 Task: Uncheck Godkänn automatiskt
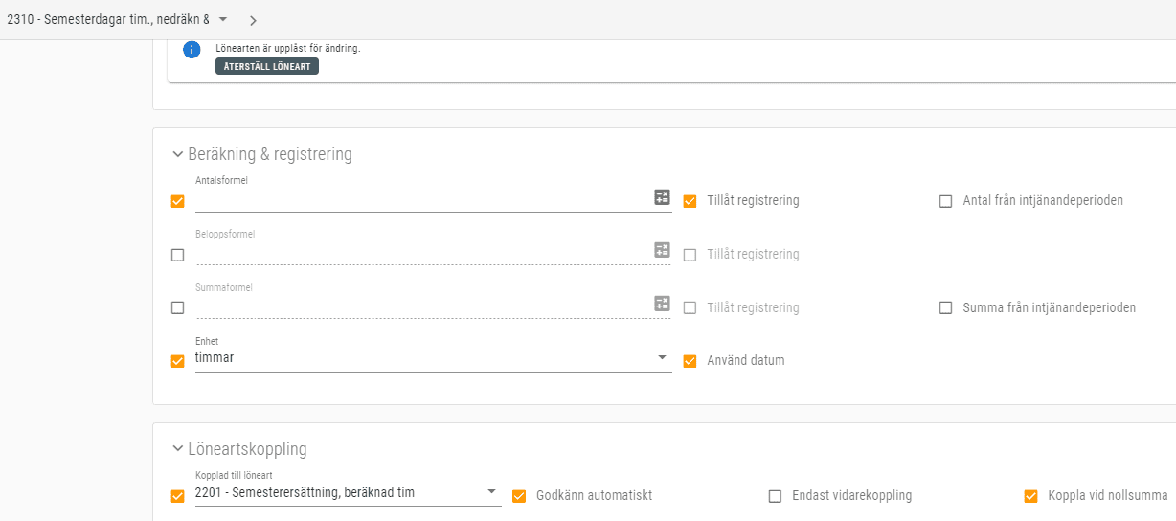pos(519,496)
